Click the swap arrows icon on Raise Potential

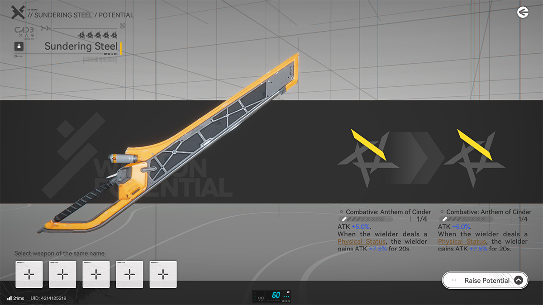tap(454, 281)
